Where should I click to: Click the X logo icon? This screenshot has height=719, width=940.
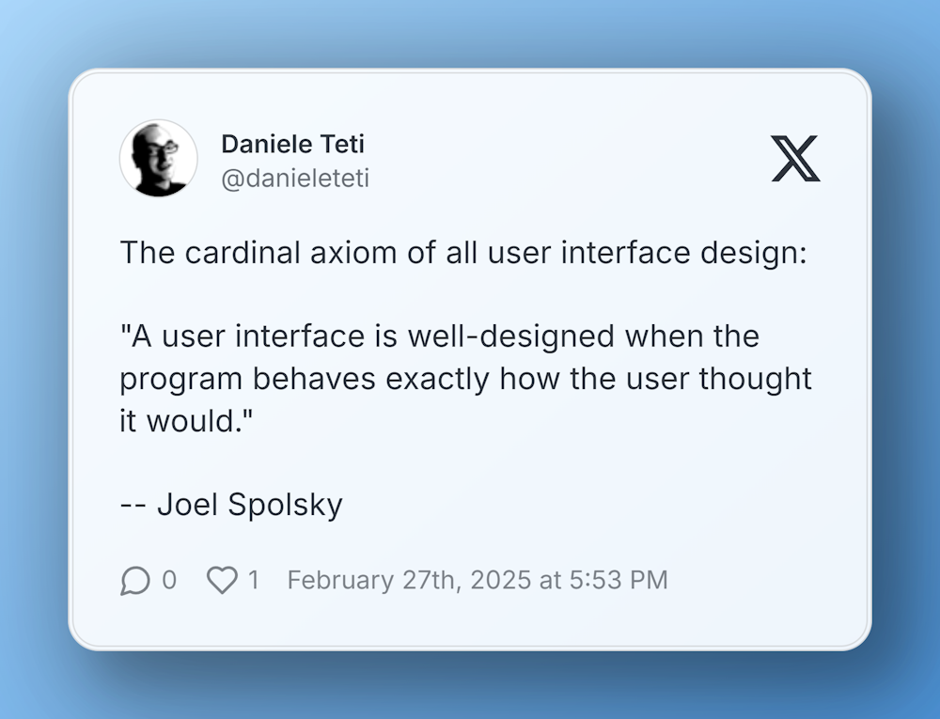(795, 158)
